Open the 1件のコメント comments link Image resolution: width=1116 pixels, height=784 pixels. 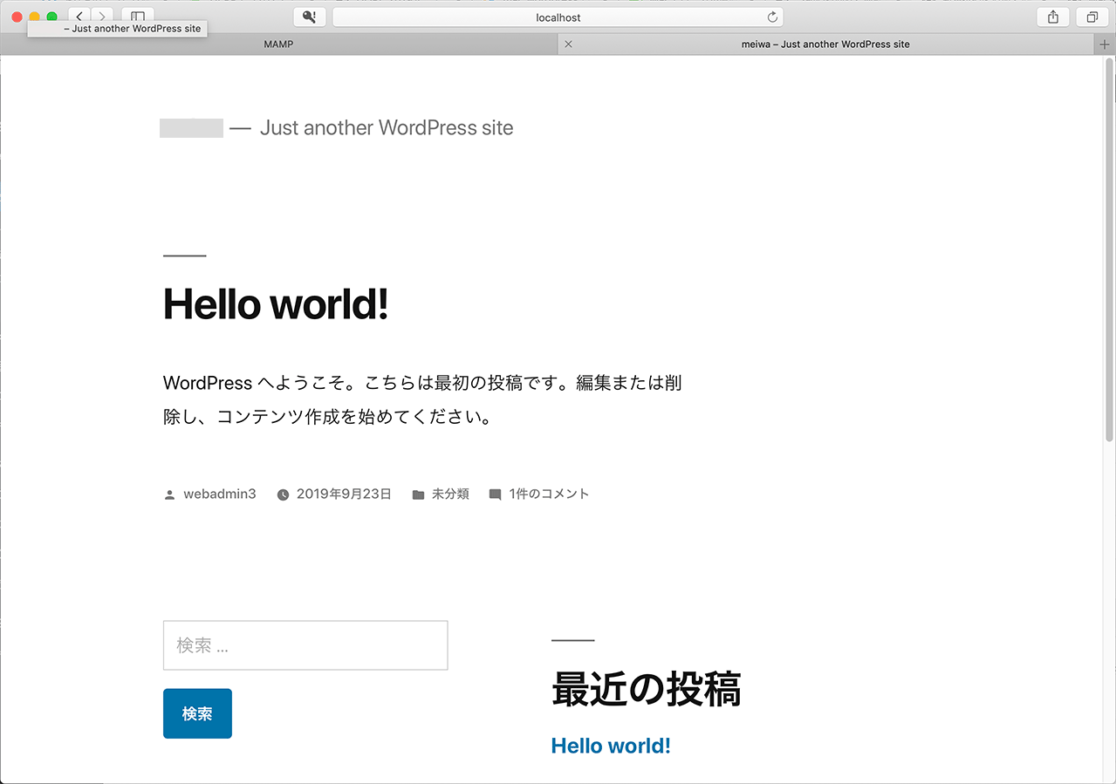pyautogui.click(x=549, y=494)
